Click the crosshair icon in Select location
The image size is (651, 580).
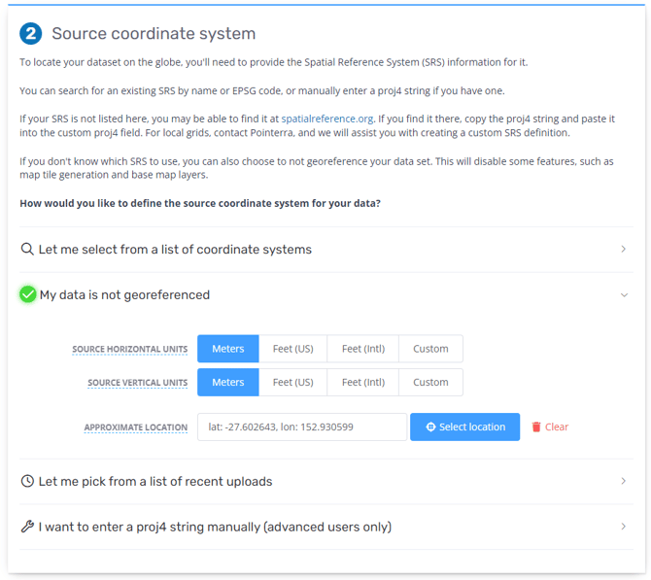(x=430, y=427)
